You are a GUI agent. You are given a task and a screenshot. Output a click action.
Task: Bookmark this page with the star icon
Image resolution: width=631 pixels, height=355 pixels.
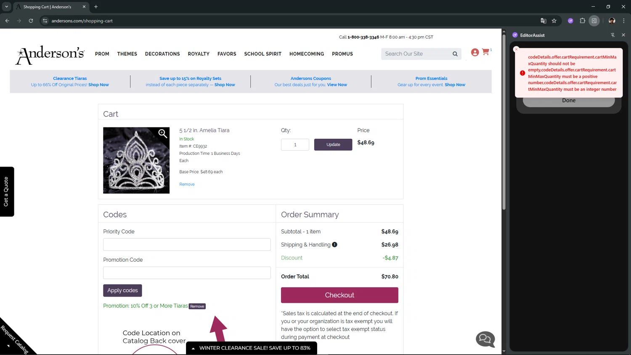pos(554,21)
